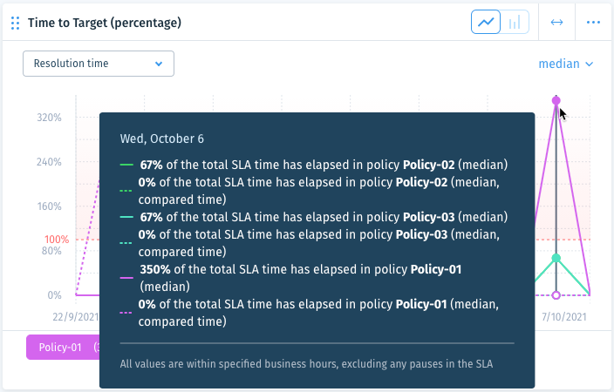The width and height of the screenshot is (614, 392).
Task: Click the Time to Target (percentage) title
Action: pos(105,23)
